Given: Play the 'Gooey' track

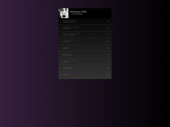Looking at the screenshot, I should [85, 68].
